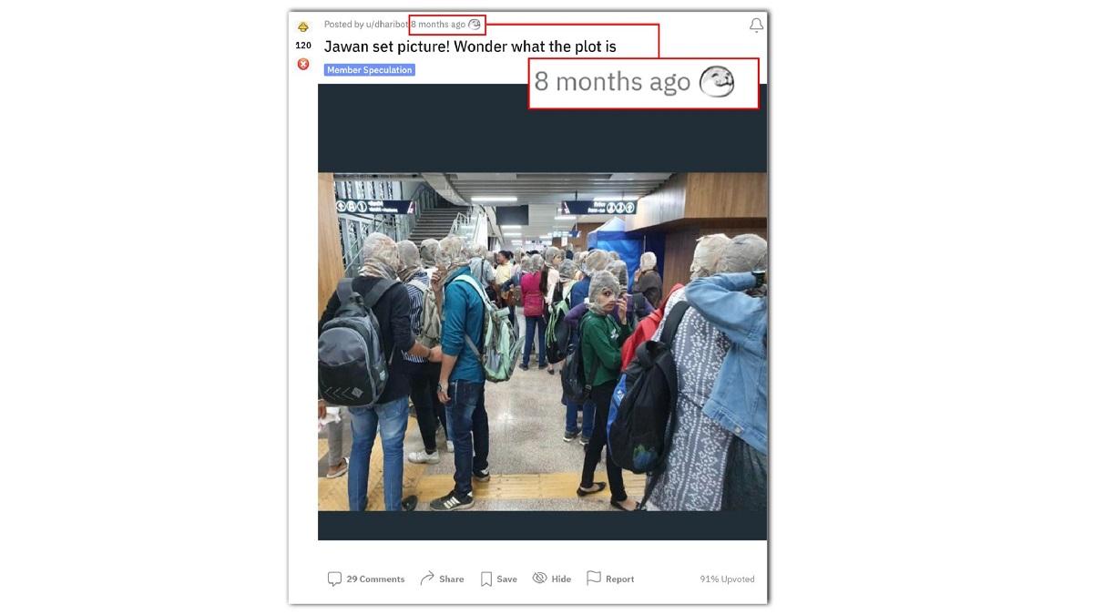Image resolution: width=1093 pixels, height=615 pixels.
Task: Open the Jawan set photo thumbnail
Action: click(x=542, y=342)
